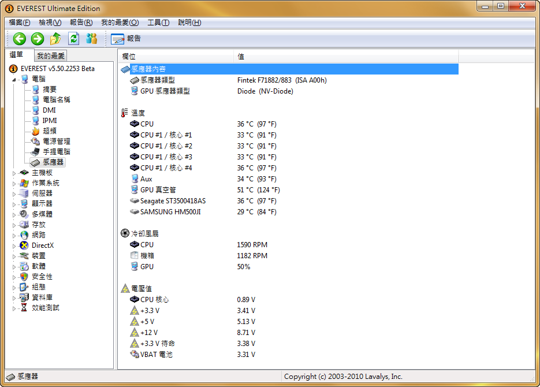The image size is (540, 387).
Task: Click the DirectX icon
Action: [x=24, y=245]
